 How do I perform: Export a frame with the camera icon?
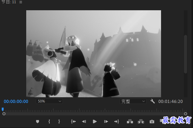click(152, 121)
